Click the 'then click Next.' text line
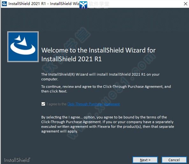The image size is (189, 164). point(54,91)
